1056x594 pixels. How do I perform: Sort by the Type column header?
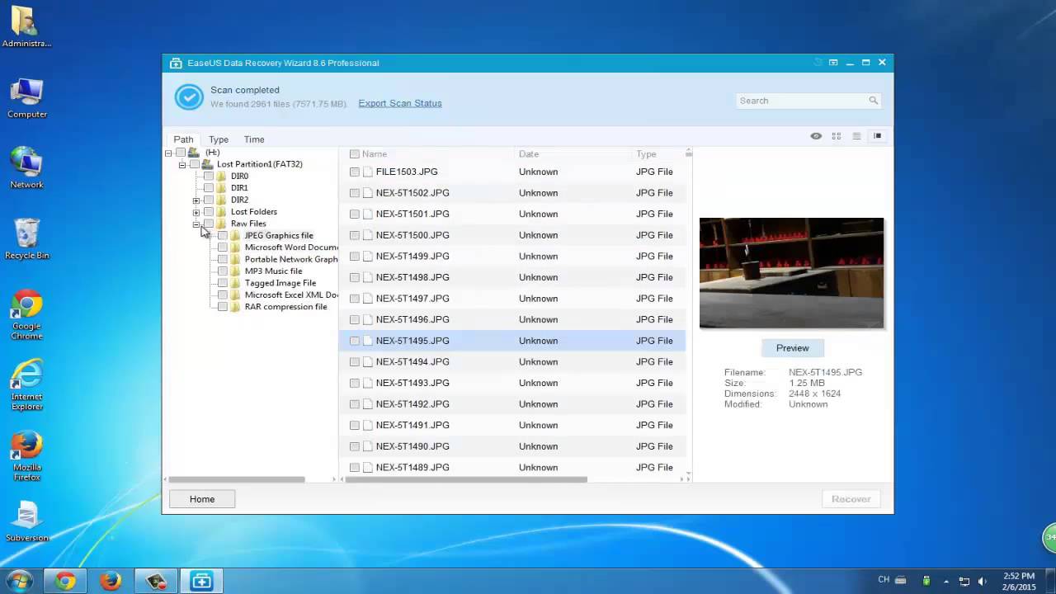pyautogui.click(x=646, y=154)
